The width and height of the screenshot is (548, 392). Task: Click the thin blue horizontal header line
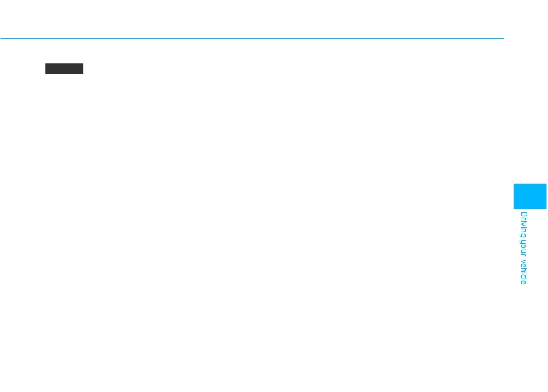(x=252, y=39)
